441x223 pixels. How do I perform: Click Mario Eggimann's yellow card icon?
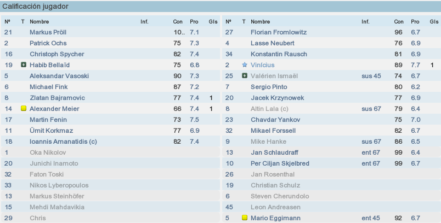click(x=245, y=218)
